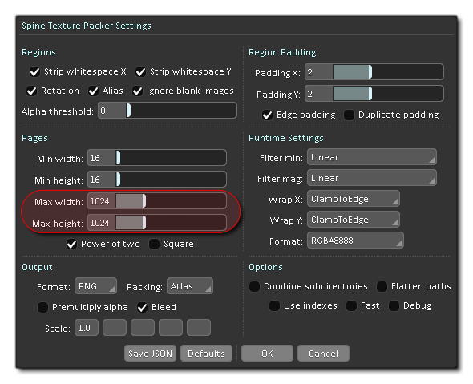This screenshot has height=384, width=473.
Task: Click the Alpha threshold slider
Action: [181, 111]
